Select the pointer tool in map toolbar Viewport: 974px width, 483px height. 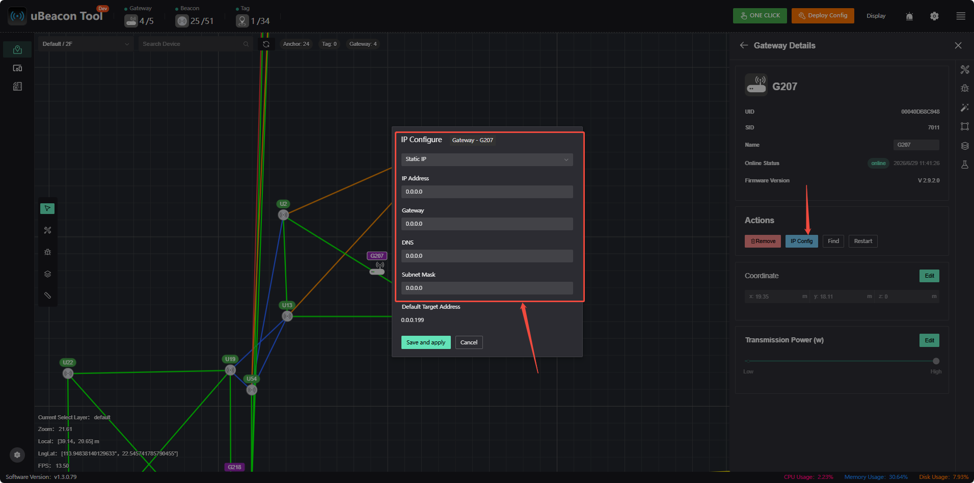(47, 208)
